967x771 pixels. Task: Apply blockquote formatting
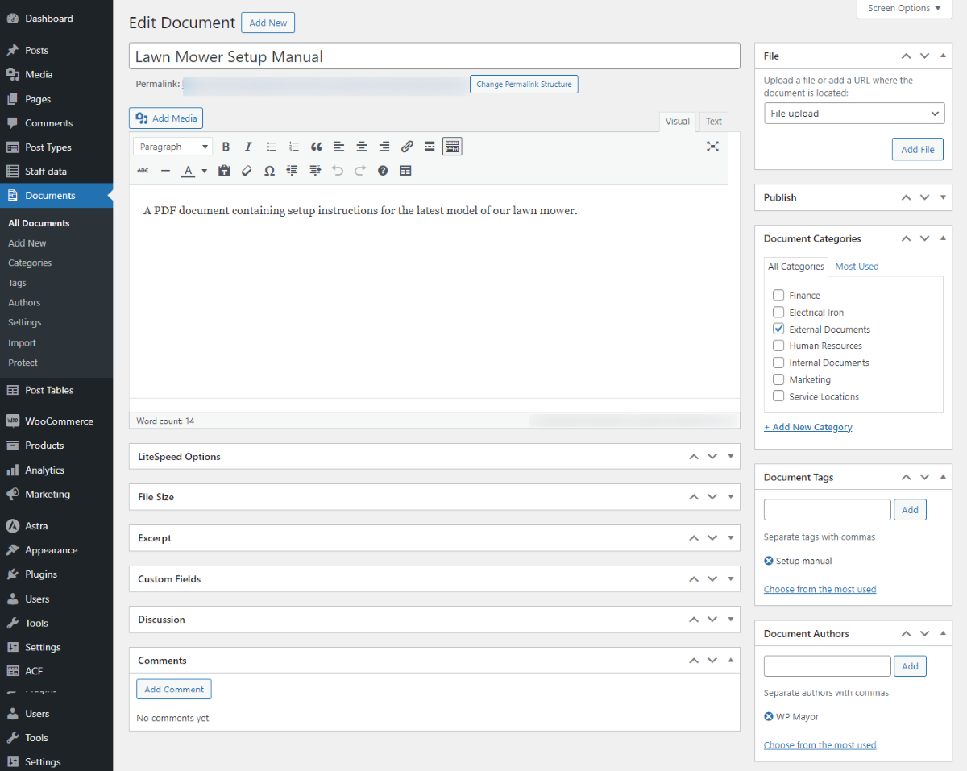coord(317,147)
